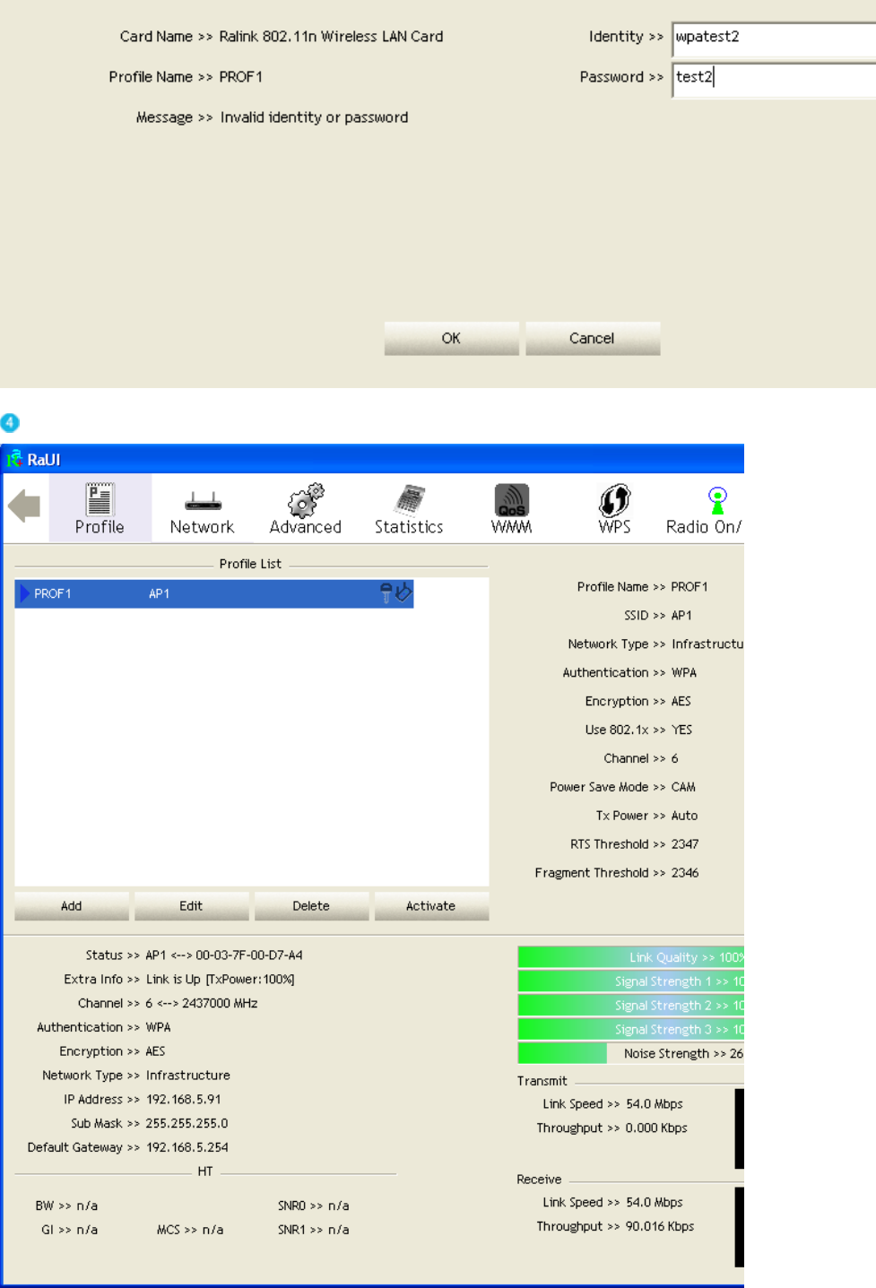Screen dimensions: 876x1288
Task: Click Receive Throughput 90.016 Kbps
Action: click(x=660, y=1226)
